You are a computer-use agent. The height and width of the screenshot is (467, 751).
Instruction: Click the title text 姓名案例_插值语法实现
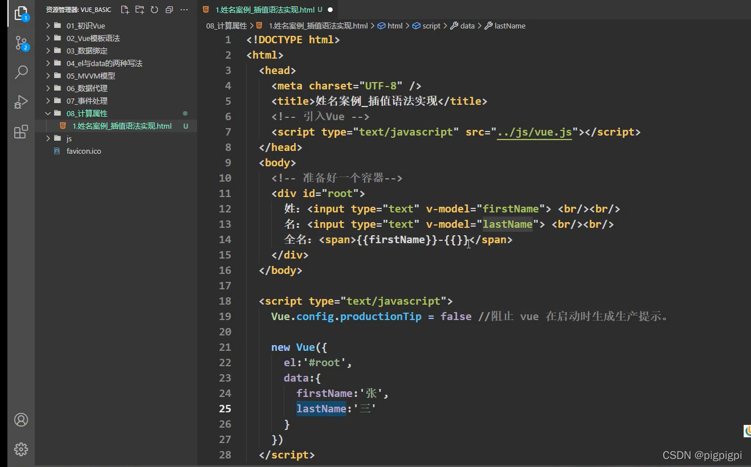376,101
